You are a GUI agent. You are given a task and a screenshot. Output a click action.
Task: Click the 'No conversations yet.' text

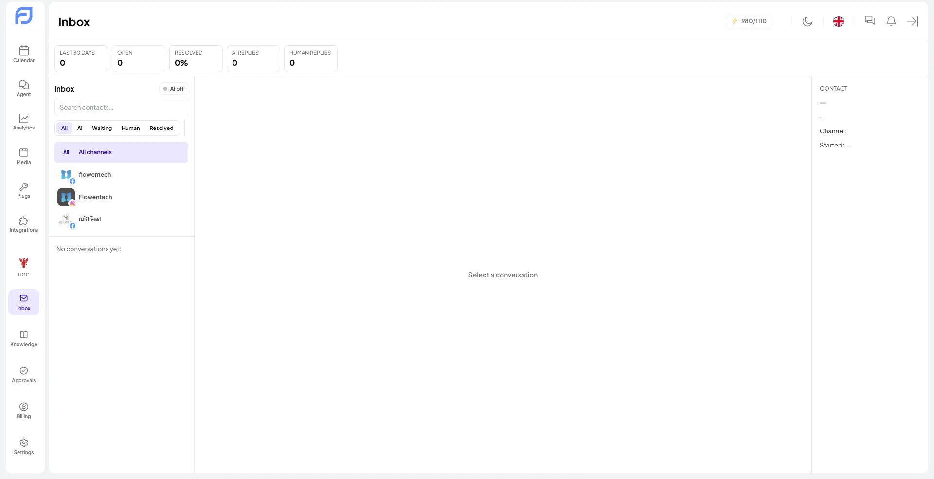point(89,249)
